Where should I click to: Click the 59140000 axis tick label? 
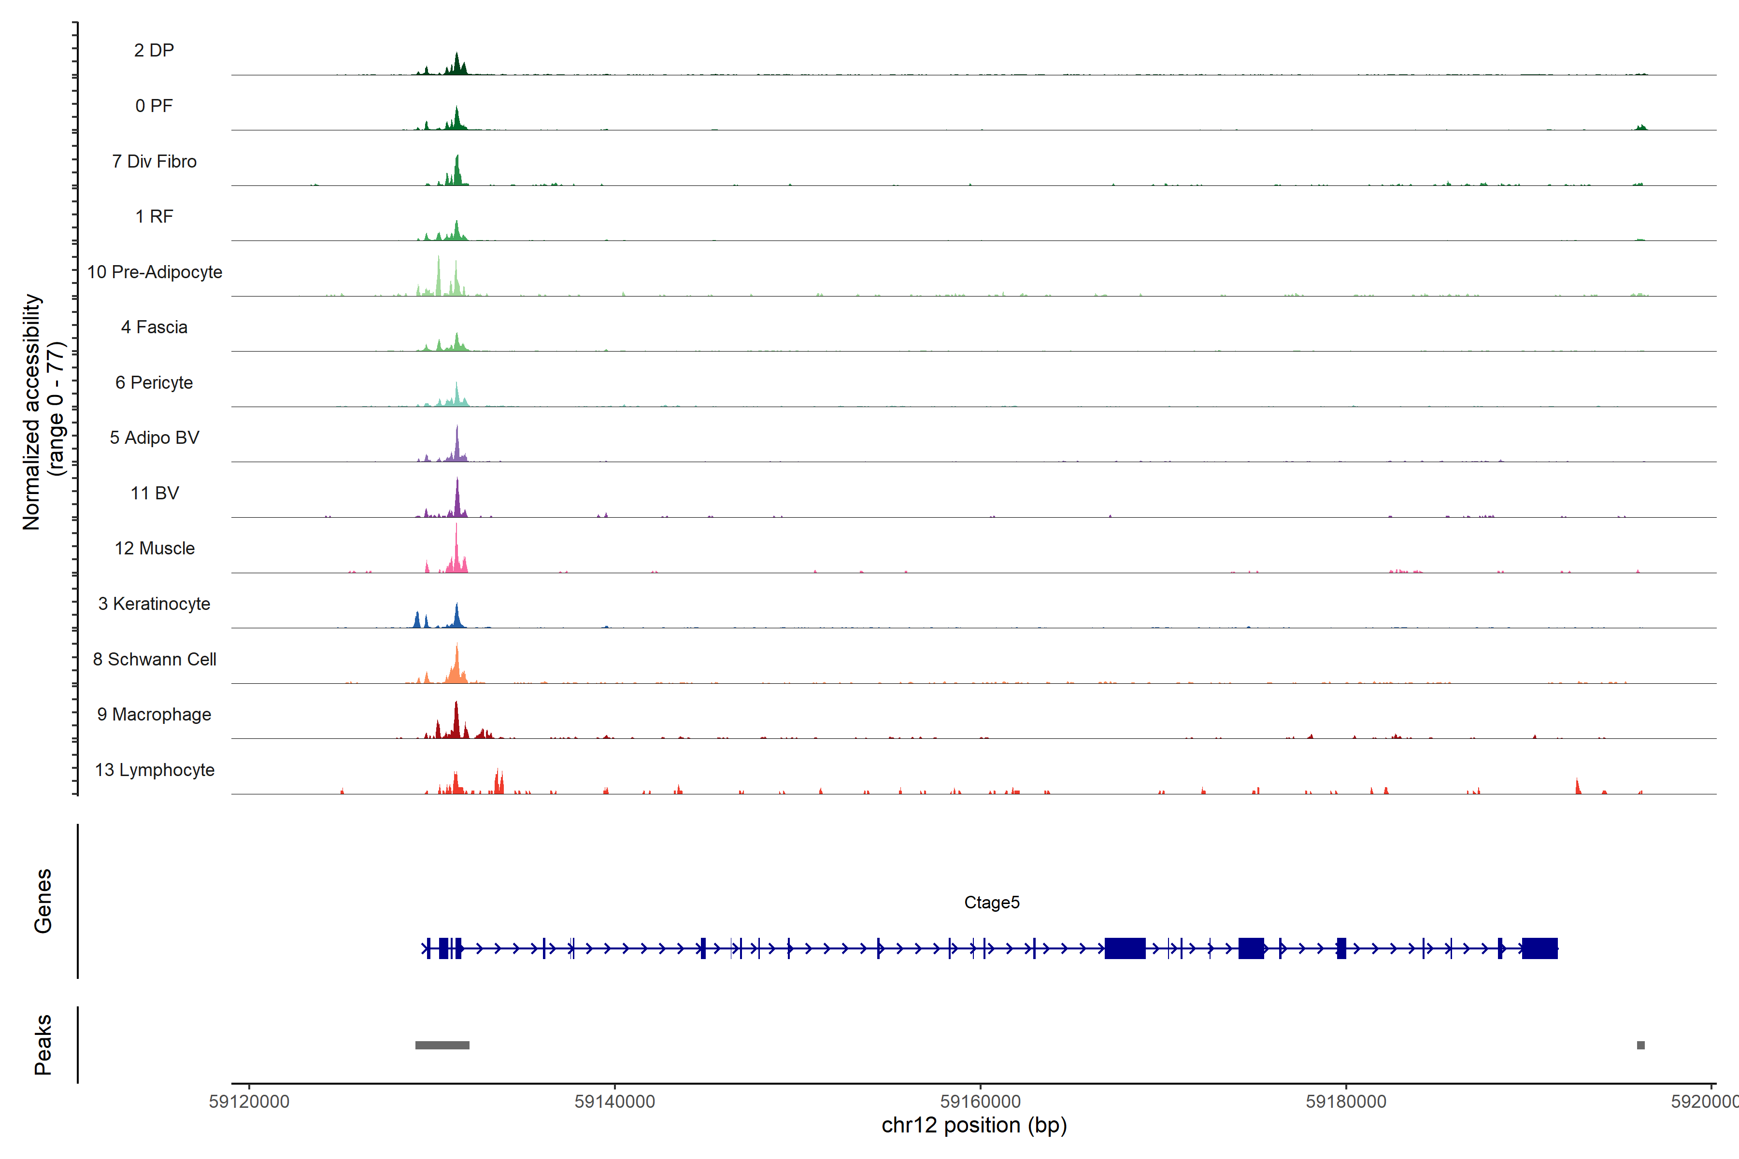[614, 1102]
